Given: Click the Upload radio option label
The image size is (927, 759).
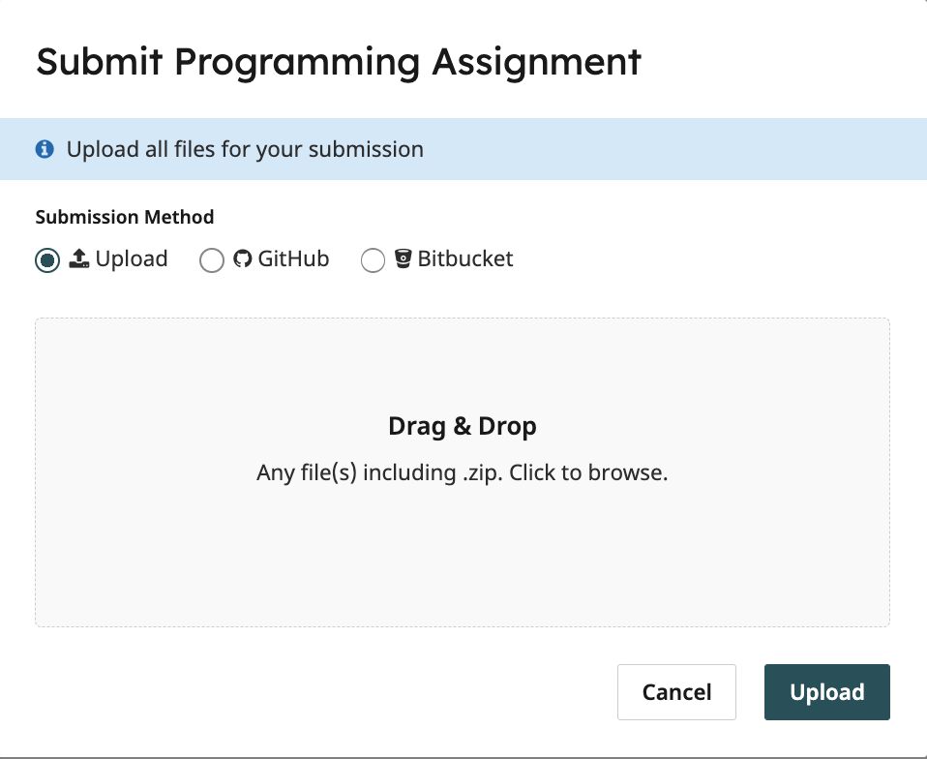Looking at the screenshot, I should [x=132, y=258].
